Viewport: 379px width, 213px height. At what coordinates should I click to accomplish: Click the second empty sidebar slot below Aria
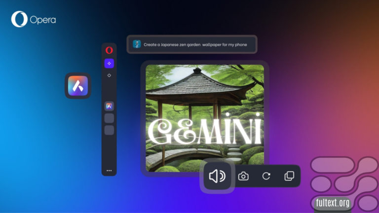pyautogui.click(x=109, y=130)
